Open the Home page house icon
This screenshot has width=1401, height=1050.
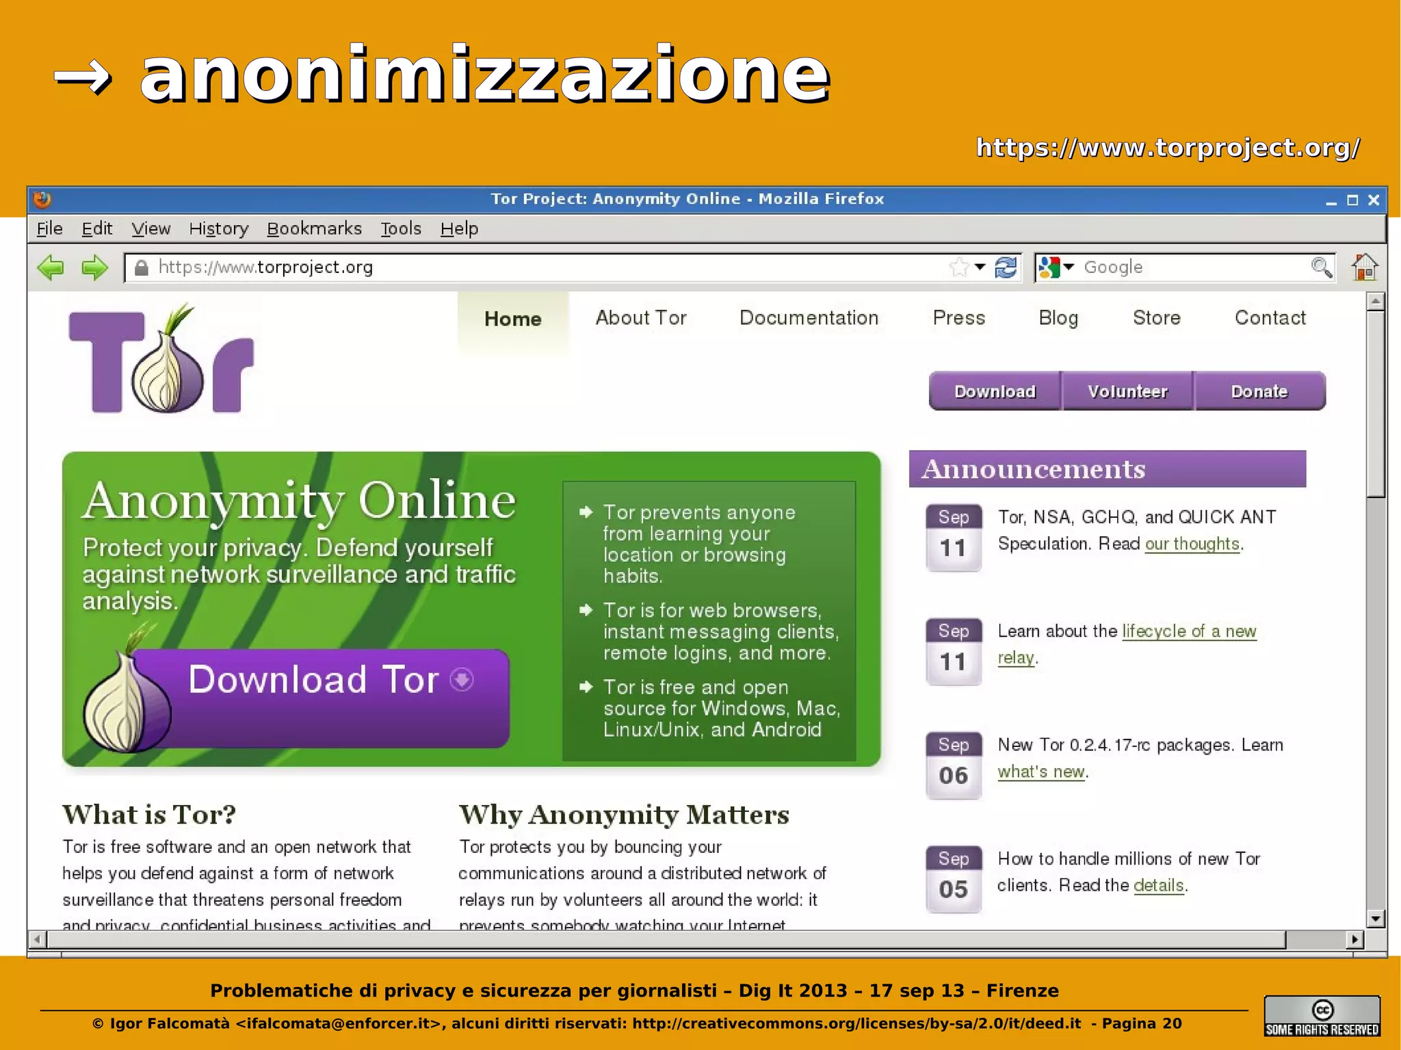tap(1365, 267)
